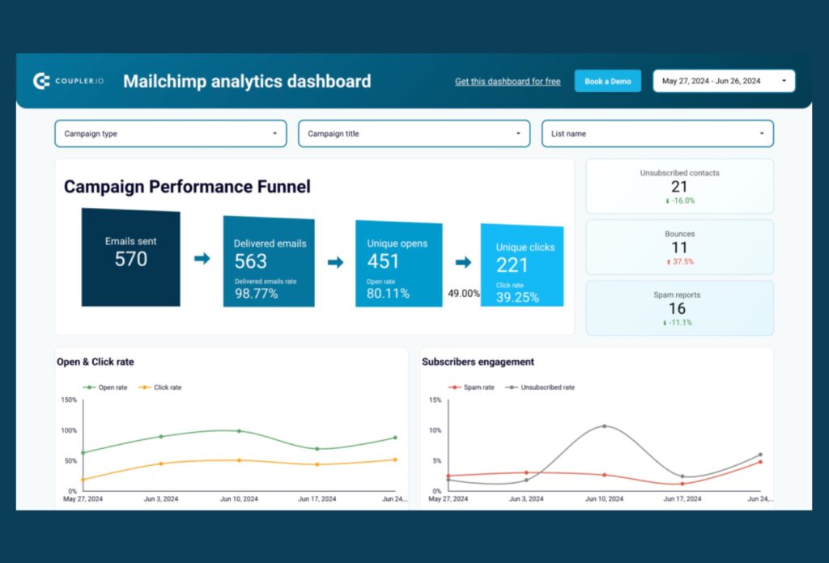The height and width of the screenshot is (563, 829).
Task: Click the 15% axis label in Subscribers engagement
Action: click(x=435, y=400)
